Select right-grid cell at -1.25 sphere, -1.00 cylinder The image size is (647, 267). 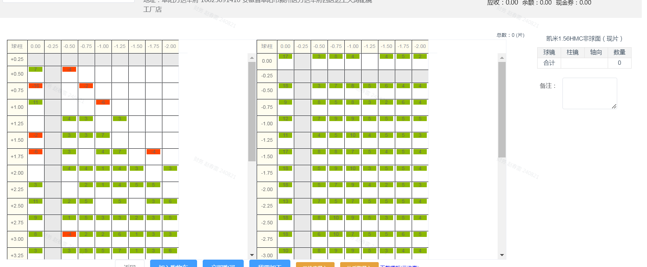pos(353,140)
